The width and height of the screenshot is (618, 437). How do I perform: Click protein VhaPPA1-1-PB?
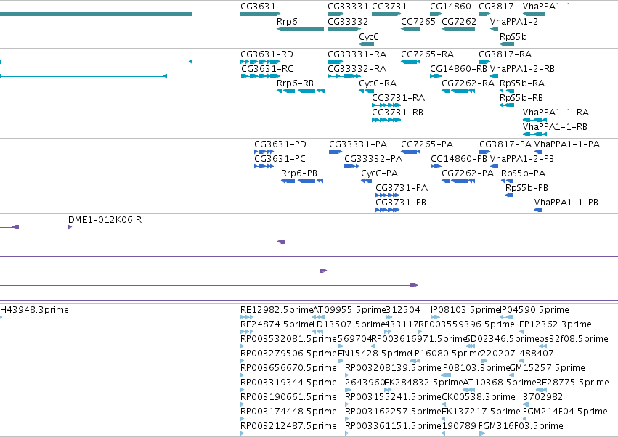click(566, 202)
